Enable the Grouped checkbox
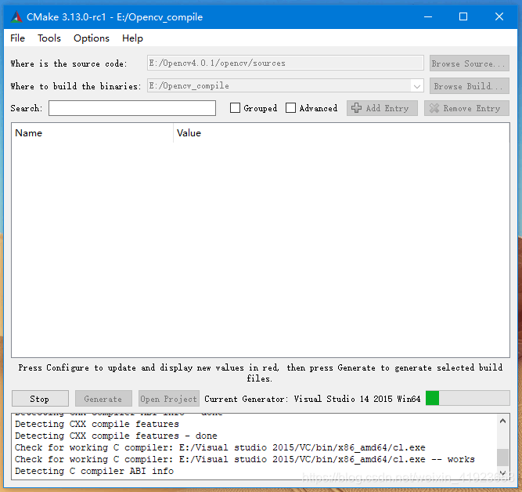522x492 pixels. tap(254, 108)
